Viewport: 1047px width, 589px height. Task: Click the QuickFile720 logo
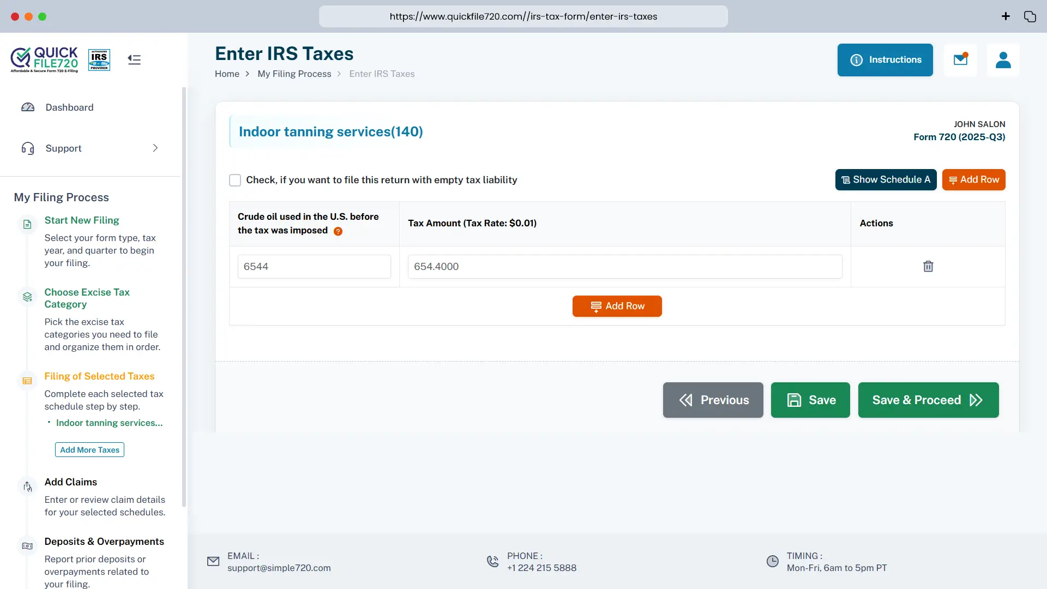coord(45,59)
